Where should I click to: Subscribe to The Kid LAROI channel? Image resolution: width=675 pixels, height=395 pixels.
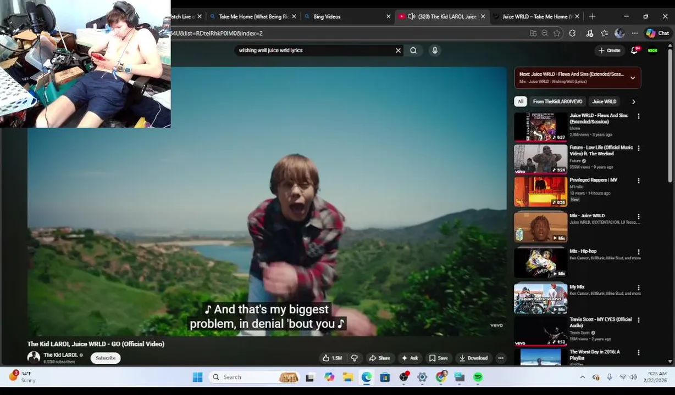pyautogui.click(x=106, y=358)
